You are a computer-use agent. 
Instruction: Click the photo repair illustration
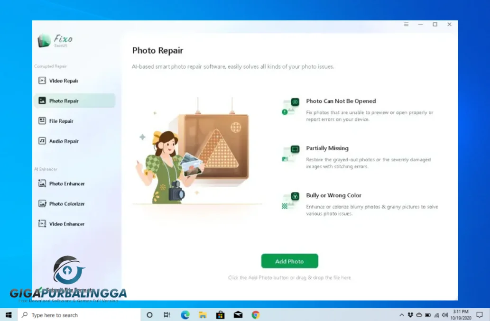[x=197, y=150]
